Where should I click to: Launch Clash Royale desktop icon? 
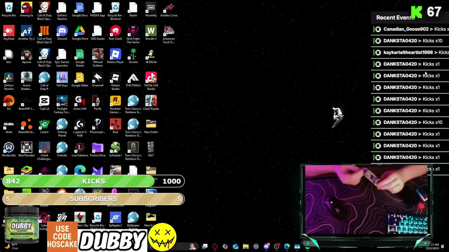pos(151,103)
